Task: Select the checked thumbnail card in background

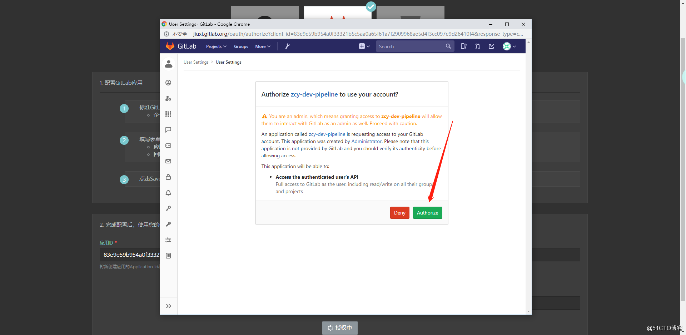Action: pyautogui.click(x=338, y=12)
